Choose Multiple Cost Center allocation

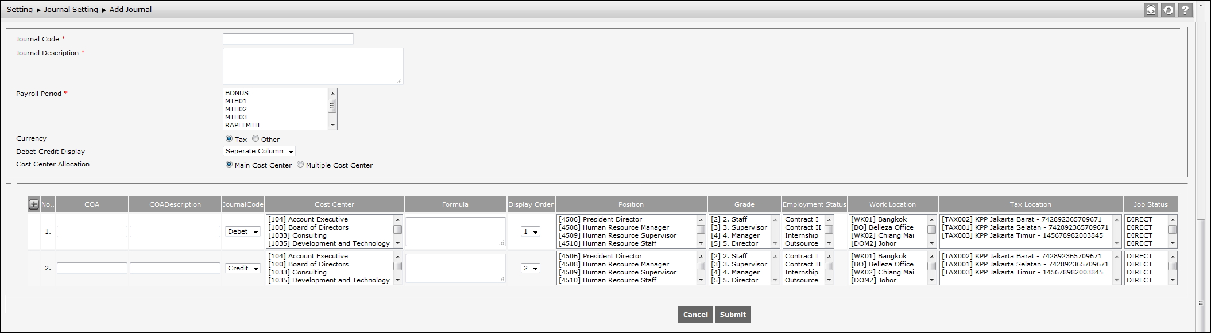point(300,164)
